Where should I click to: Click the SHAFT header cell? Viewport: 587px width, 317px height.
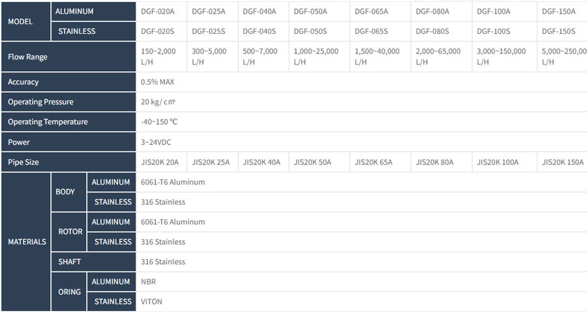pos(93,262)
